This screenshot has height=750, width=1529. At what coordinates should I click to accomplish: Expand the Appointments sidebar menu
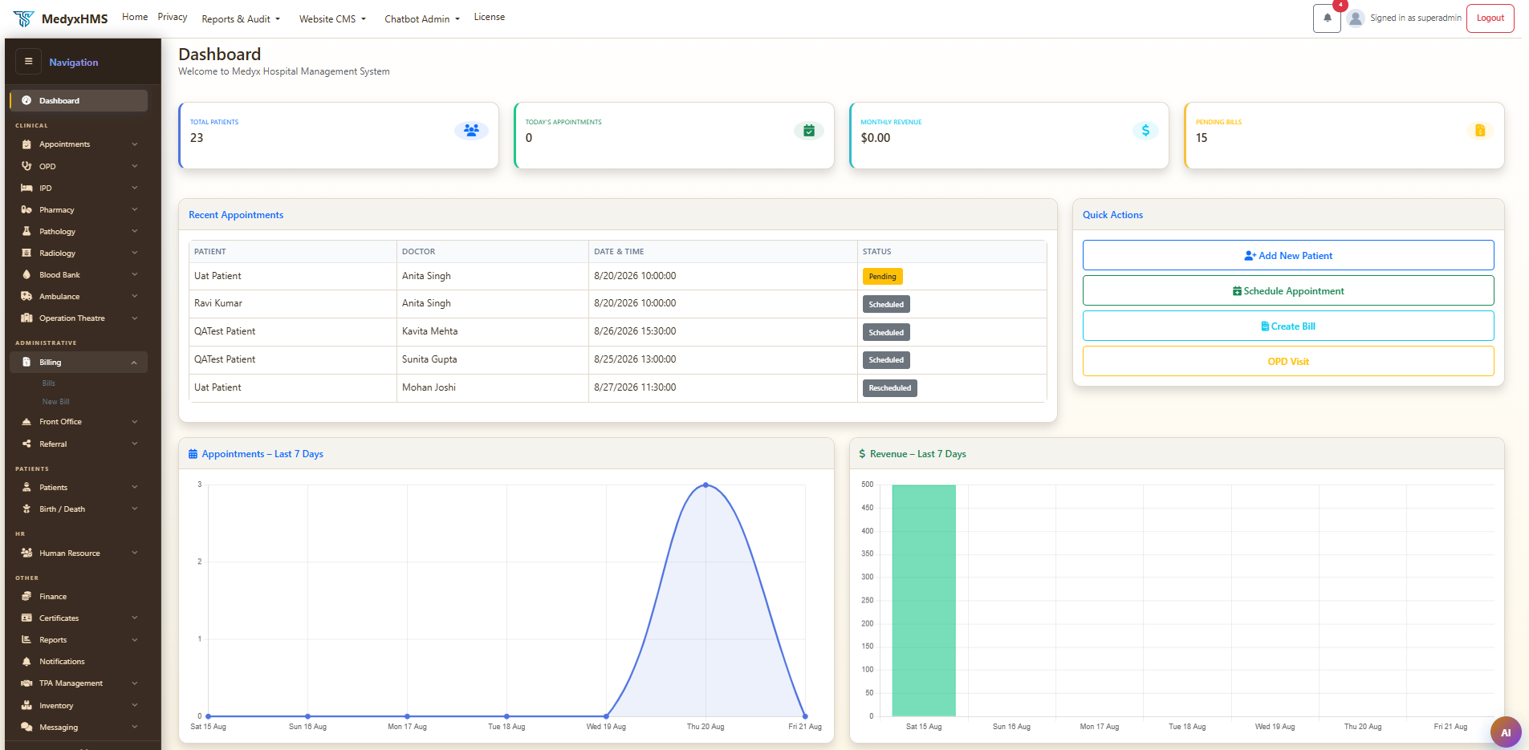[79, 144]
